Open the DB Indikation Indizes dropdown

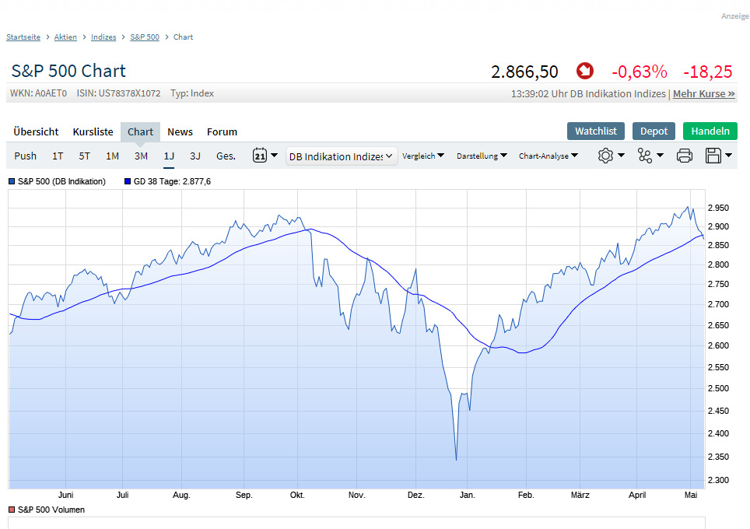pos(342,156)
